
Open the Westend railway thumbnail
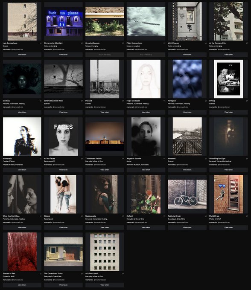click(187, 136)
